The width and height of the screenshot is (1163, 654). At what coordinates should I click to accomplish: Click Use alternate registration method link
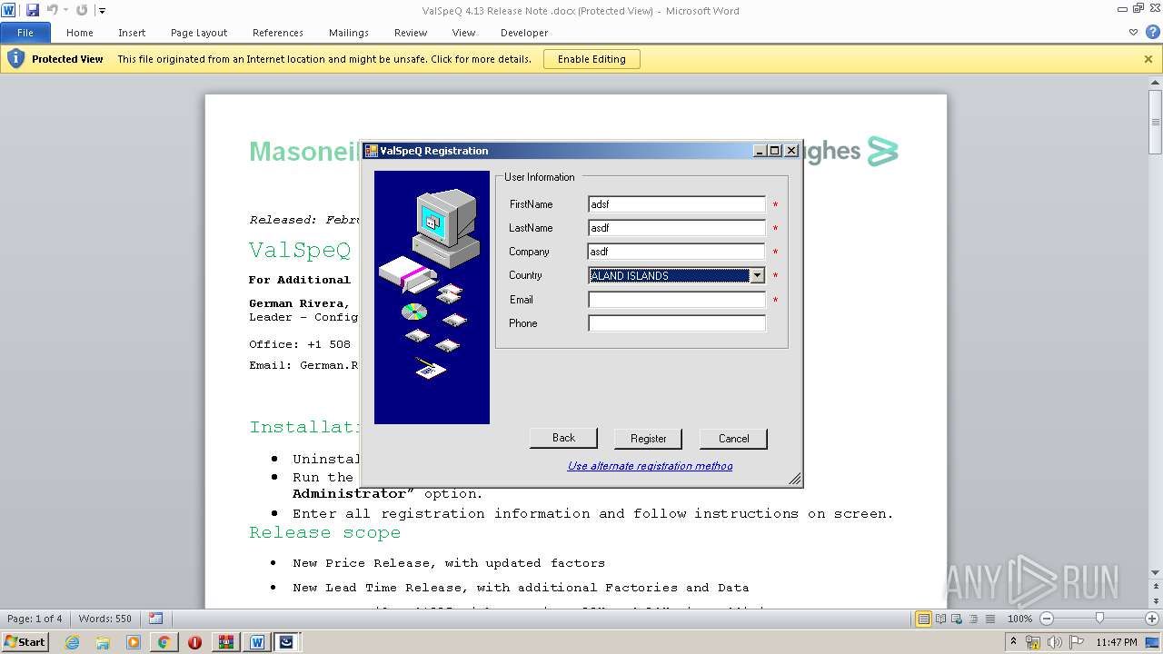pyautogui.click(x=650, y=466)
